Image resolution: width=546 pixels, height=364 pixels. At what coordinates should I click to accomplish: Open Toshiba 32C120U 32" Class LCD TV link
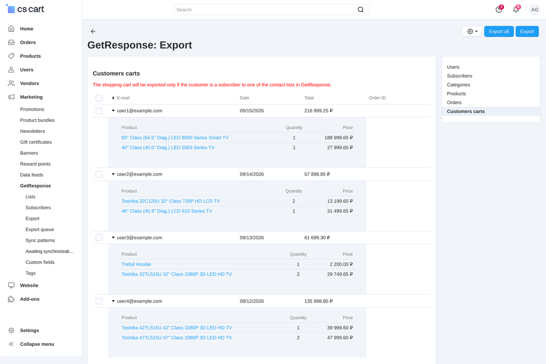(x=171, y=201)
